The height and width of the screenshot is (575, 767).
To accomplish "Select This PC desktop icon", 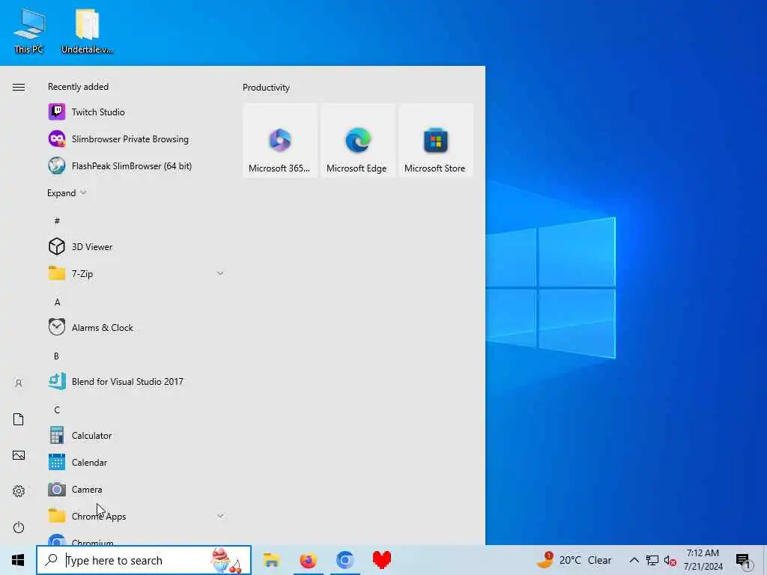I will (29, 31).
